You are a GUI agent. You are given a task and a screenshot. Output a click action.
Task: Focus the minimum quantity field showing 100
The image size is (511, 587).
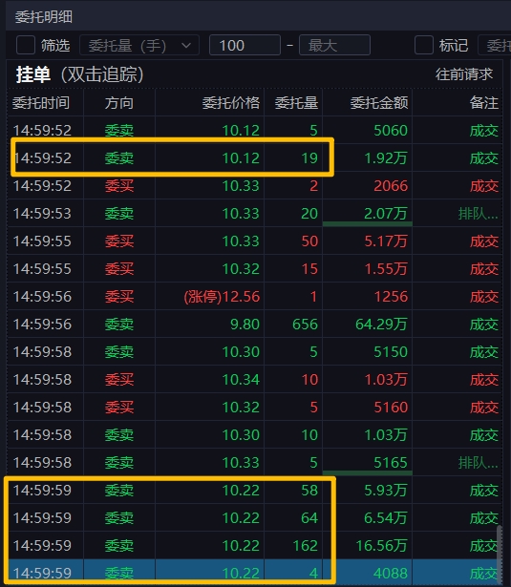point(245,45)
